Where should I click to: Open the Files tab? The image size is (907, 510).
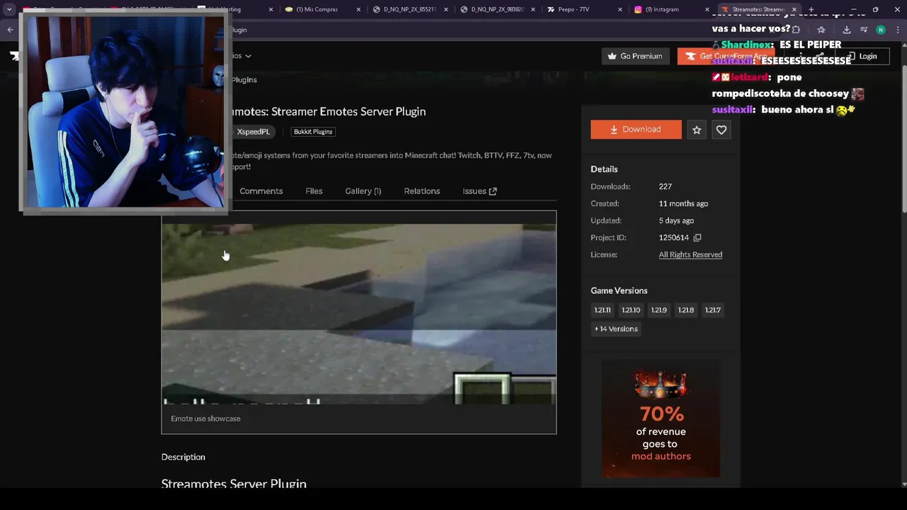coord(314,191)
